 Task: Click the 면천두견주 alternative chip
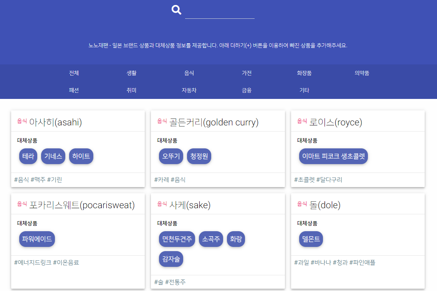point(177,239)
